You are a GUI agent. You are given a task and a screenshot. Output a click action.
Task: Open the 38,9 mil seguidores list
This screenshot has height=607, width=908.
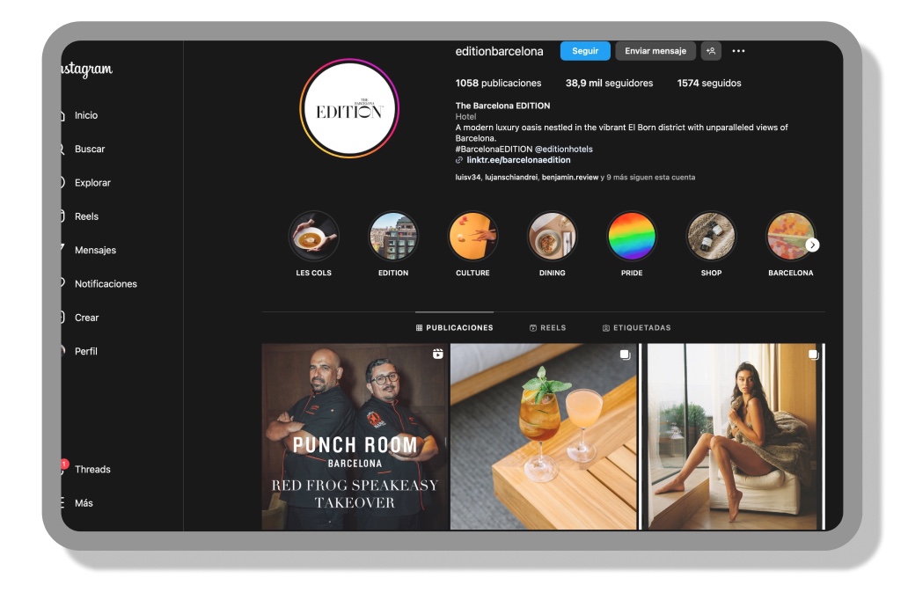click(609, 84)
